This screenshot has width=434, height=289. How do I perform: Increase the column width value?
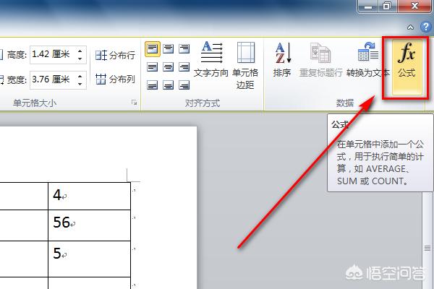80,76
